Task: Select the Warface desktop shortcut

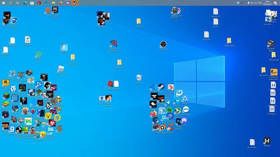Action: point(267,141)
